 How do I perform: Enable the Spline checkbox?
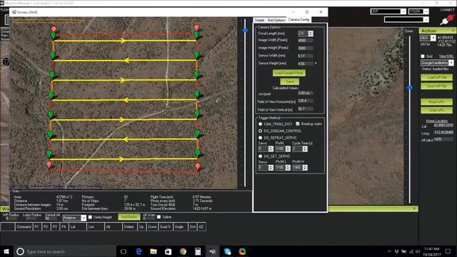[x=159, y=217]
